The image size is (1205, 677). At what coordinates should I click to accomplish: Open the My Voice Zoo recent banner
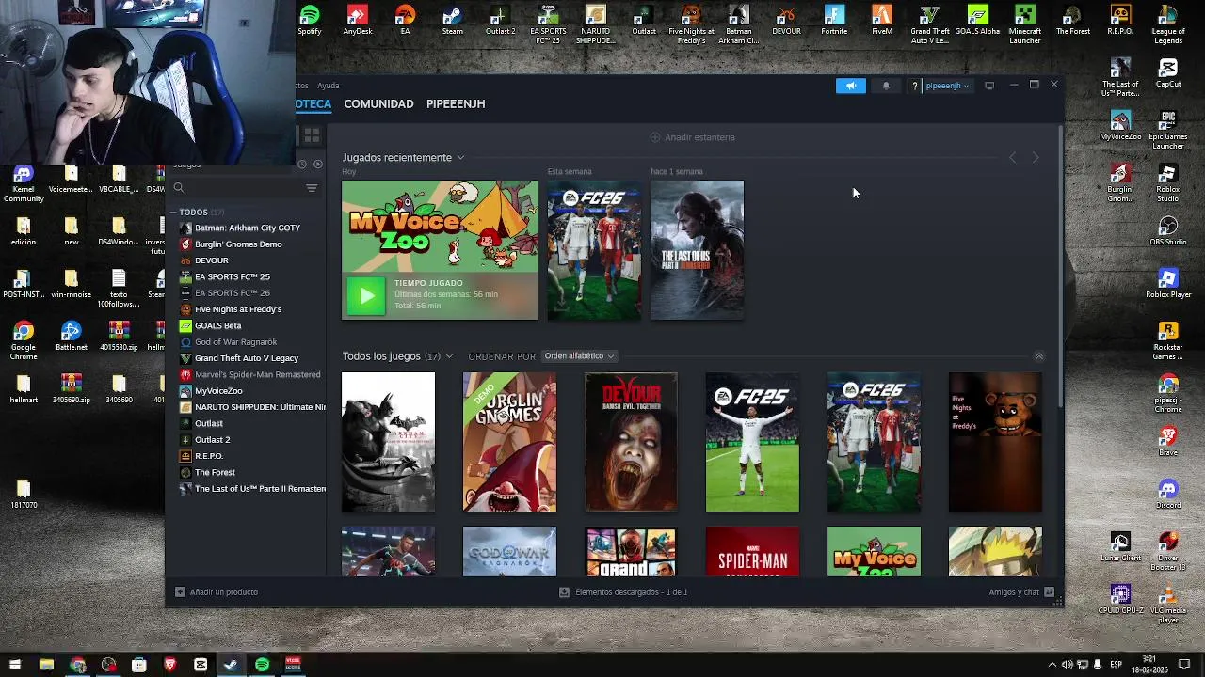tap(440, 250)
